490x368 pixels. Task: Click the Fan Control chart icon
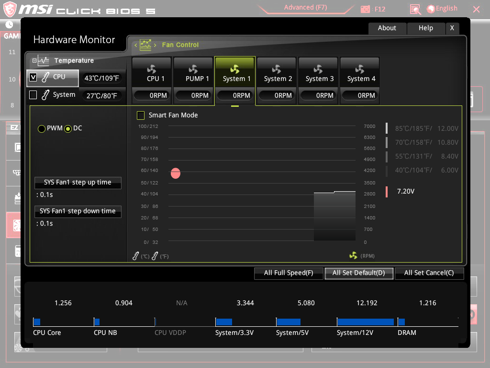[x=145, y=45]
